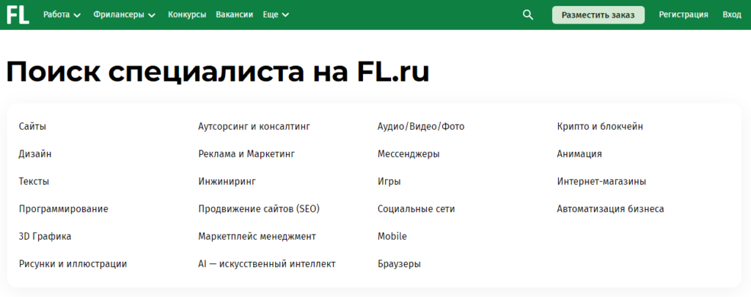Select the Сайты category
751x297 pixels.
click(32, 126)
